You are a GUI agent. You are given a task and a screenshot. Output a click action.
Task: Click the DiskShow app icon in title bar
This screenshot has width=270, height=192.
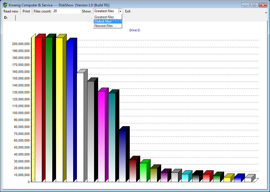coord(5,5)
